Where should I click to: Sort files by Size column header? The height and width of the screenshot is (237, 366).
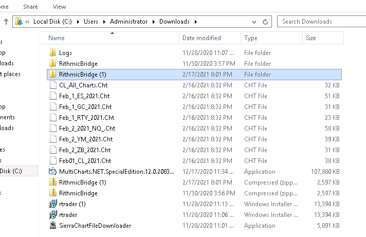pyautogui.click(x=311, y=38)
